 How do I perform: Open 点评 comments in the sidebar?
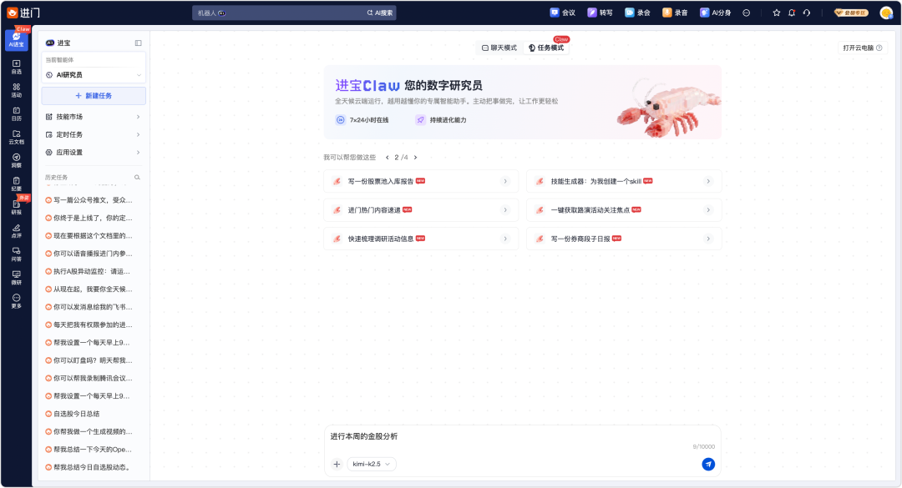pos(16,231)
